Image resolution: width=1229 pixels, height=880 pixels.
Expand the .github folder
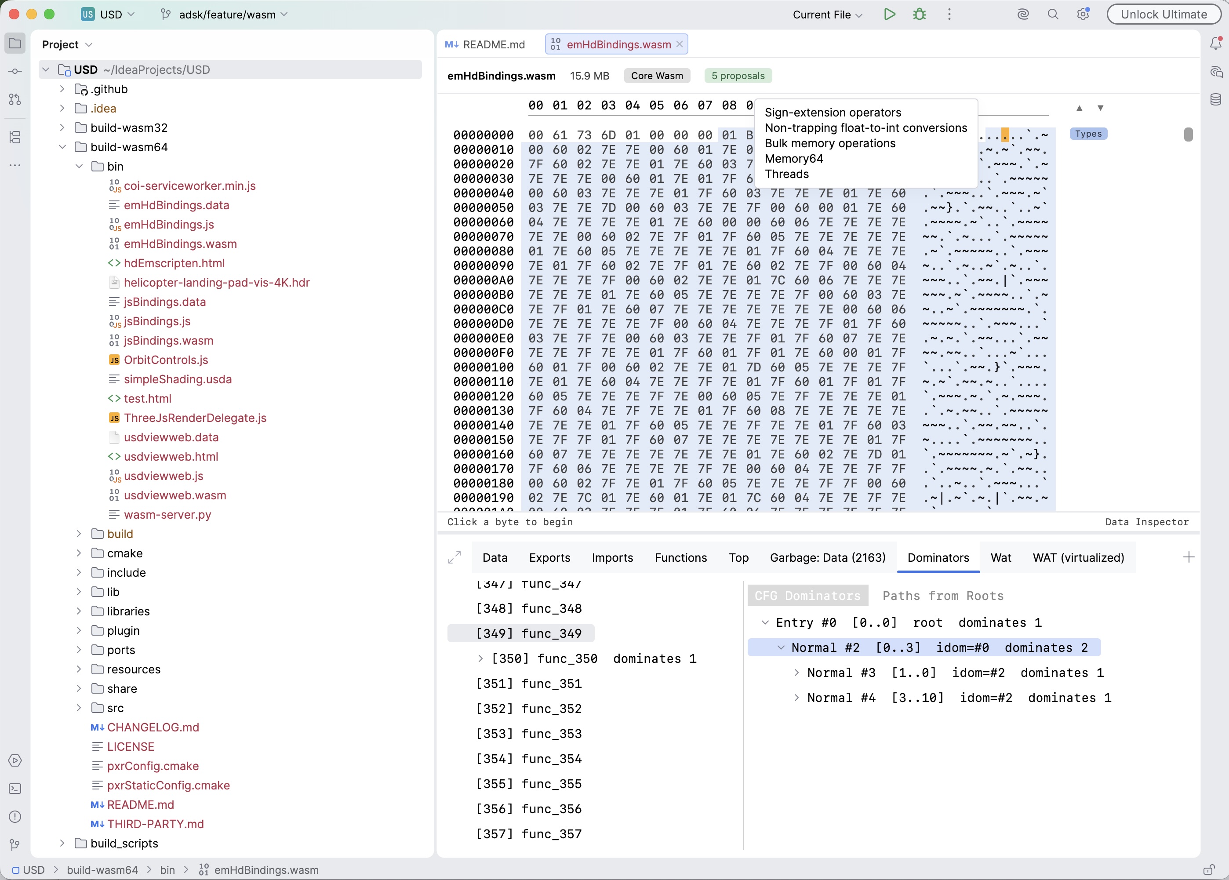[62, 89]
